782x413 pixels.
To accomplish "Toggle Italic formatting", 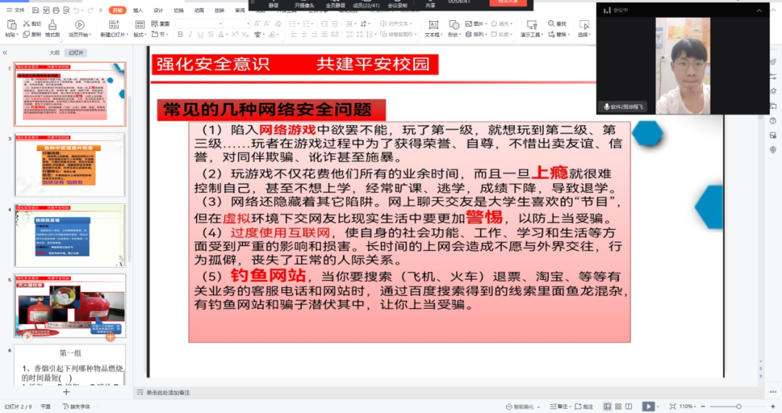I will (191, 34).
